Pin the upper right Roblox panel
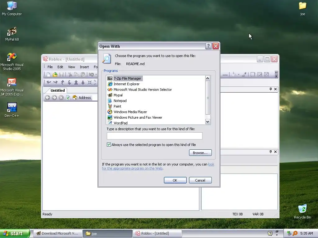This screenshot has height=238, width=318. tap(270, 89)
